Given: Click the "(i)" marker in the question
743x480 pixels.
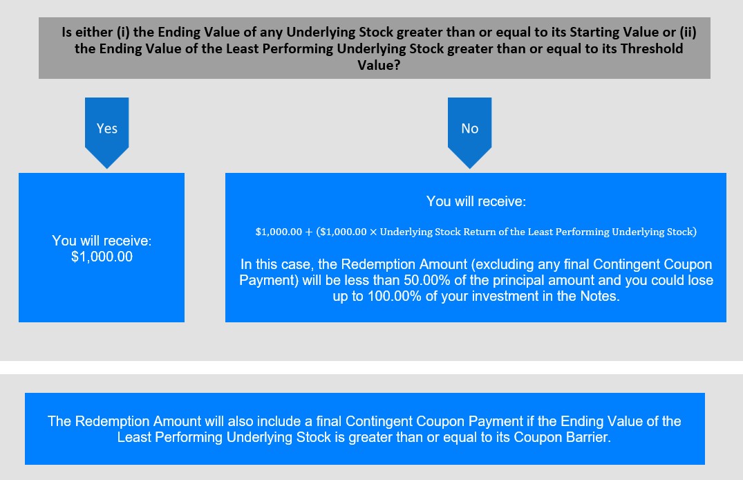Looking at the screenshot, I should (122, 33).
